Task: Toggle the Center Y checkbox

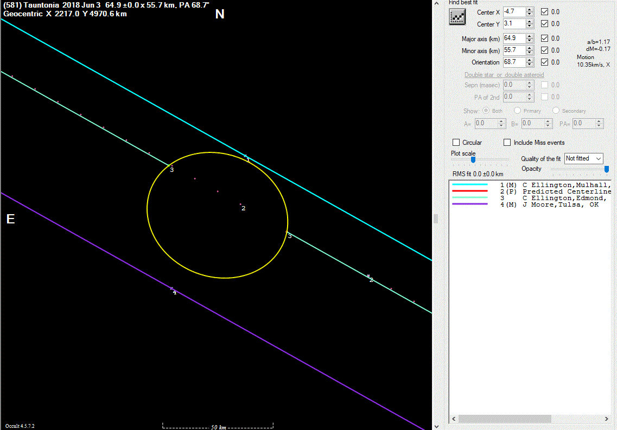Action: tap(545, 23)
